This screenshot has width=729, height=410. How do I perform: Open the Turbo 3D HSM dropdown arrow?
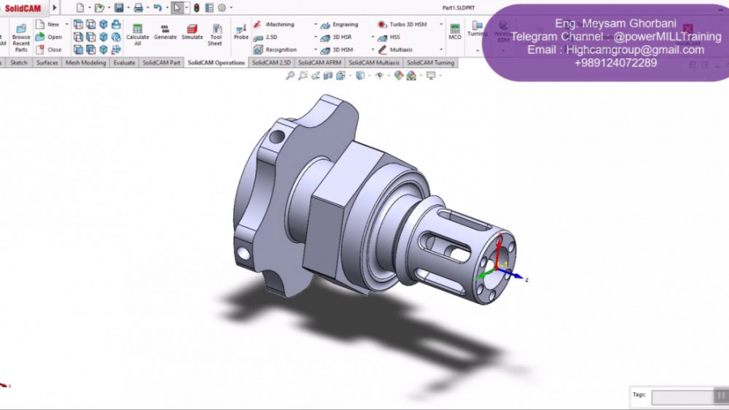pyautogui.click(x=441, y=24)
